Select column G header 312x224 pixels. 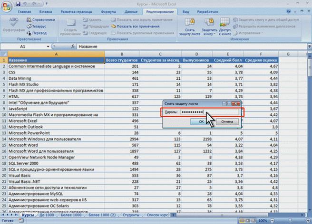coord(288,54)
